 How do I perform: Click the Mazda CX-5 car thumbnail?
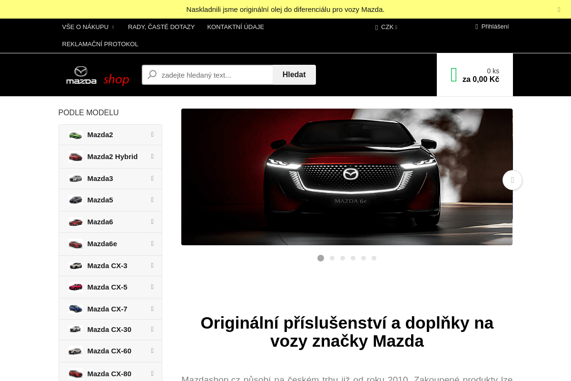(x=75, y=287)
